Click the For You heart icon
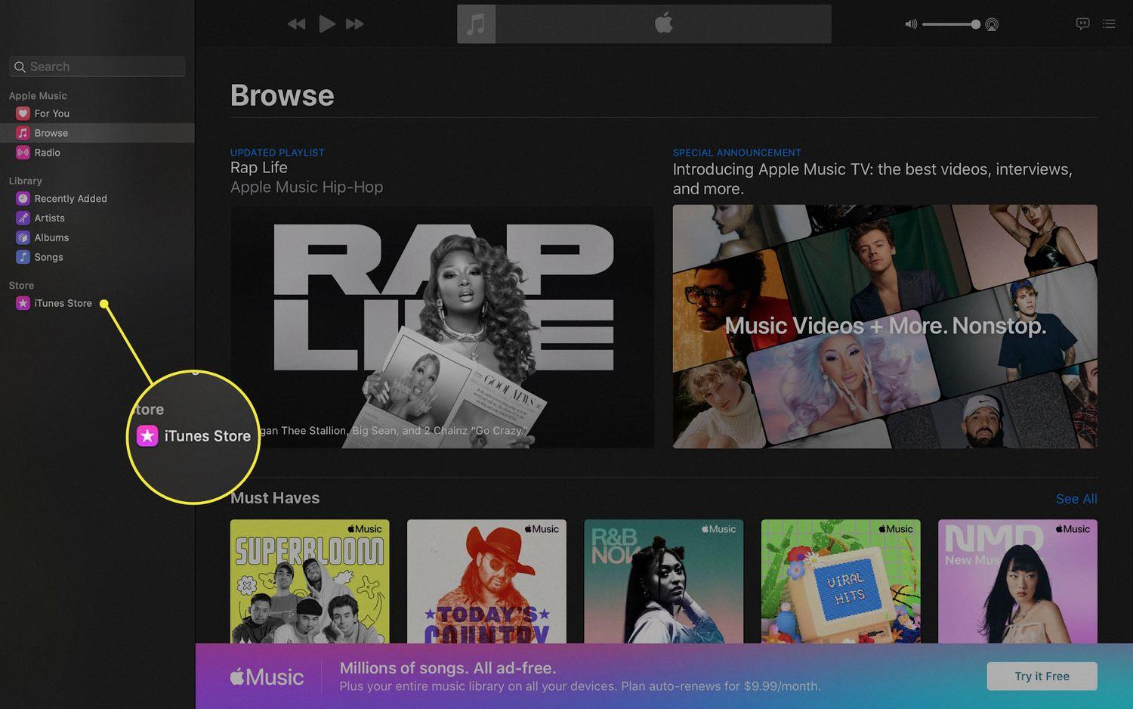1133x709 pixels. [x=23, y=113]
